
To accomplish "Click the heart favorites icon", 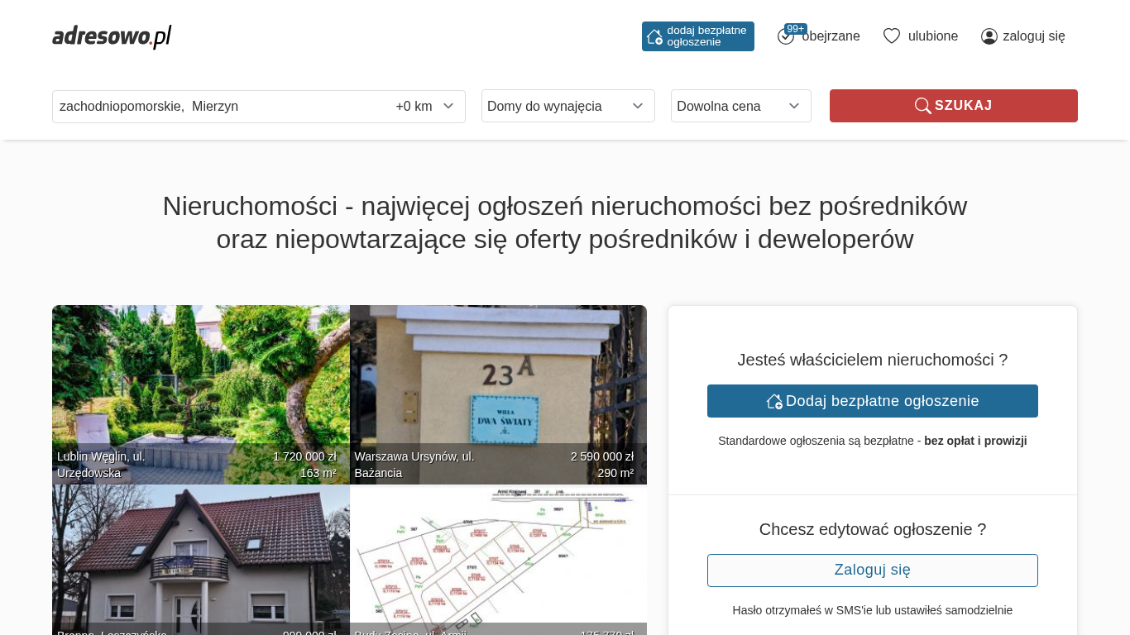I will click(x=891, y=36).
